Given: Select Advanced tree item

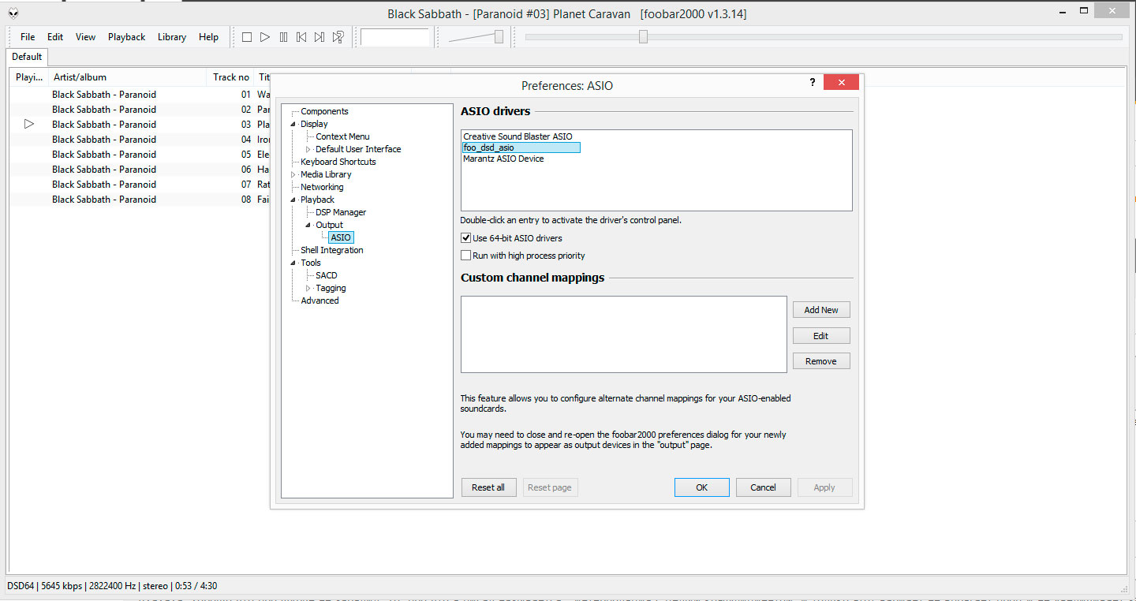Looking at the screenshot, I should [319, 300].
